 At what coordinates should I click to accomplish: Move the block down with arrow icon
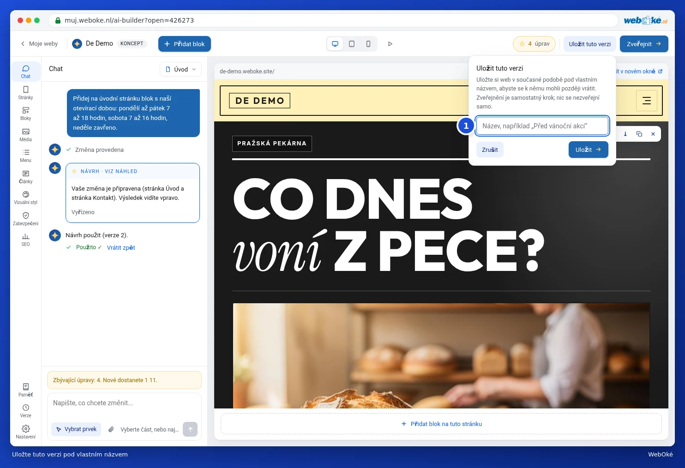[625, 134]
